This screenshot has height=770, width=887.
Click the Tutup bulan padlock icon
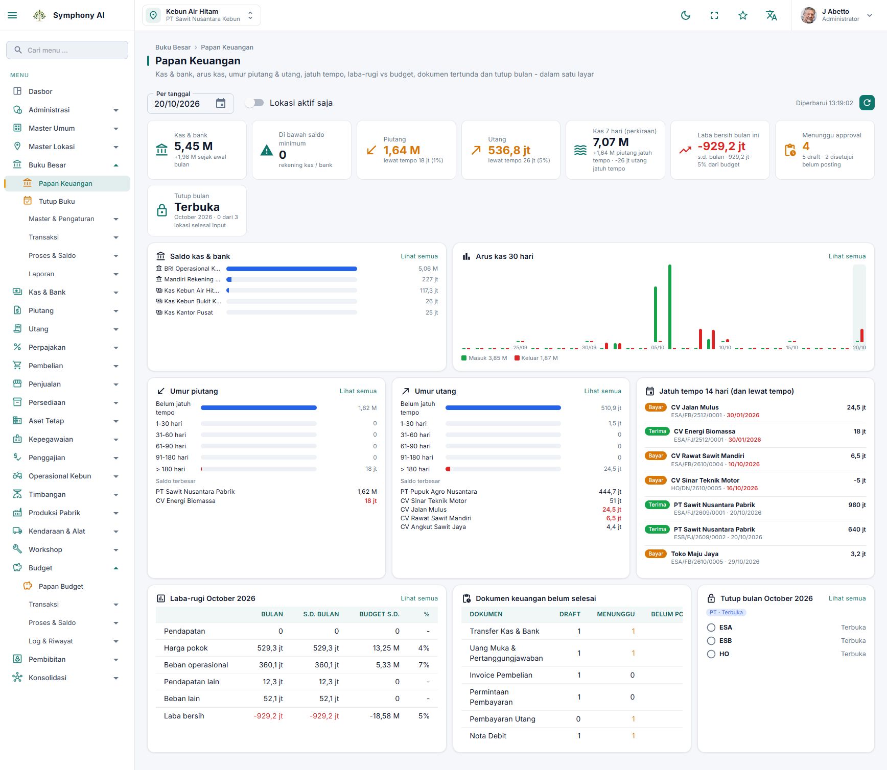[x=162, y=210]
